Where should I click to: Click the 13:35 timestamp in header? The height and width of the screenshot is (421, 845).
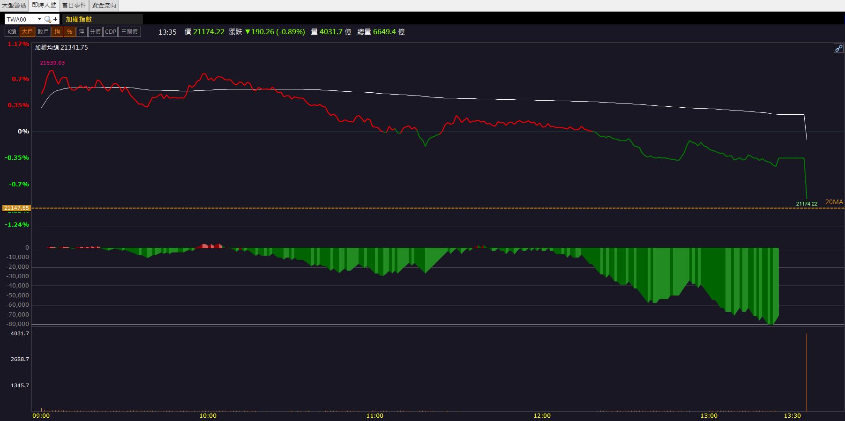pyautogui.click(x=167, y=32)
